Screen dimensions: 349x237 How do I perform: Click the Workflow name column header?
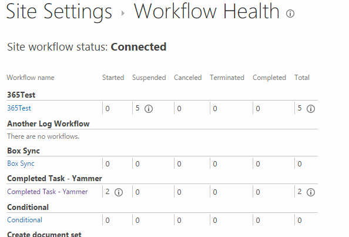pos(31,78)
